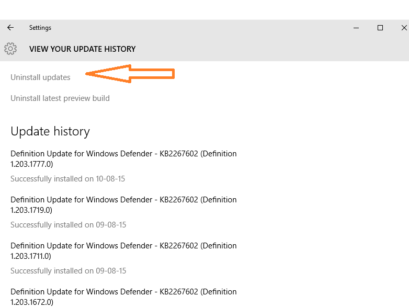
Task: Click install status below definition 1.203.1711.0
Action: pos(69,271)
